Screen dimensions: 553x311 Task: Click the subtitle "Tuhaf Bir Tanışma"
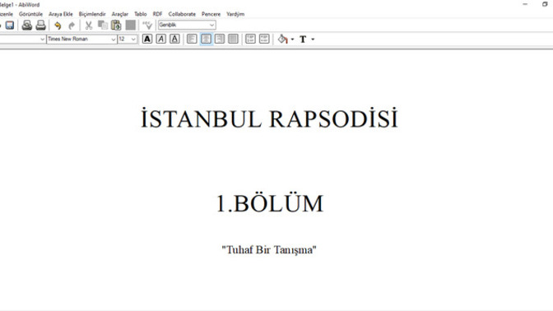point(269,249)
